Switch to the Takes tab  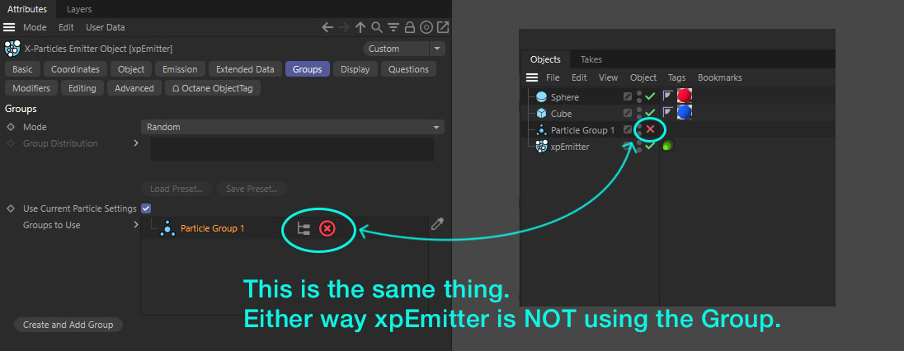pyautogui.click(x=591, y=59)
